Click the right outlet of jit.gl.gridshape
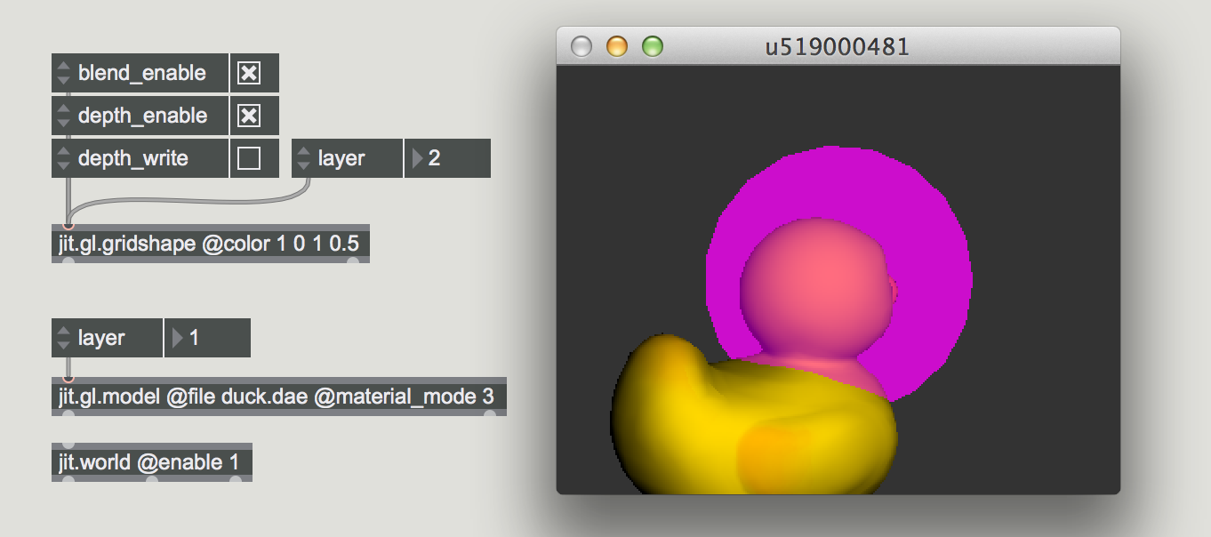Screen dimensions: 1211x537 [353, 260]
